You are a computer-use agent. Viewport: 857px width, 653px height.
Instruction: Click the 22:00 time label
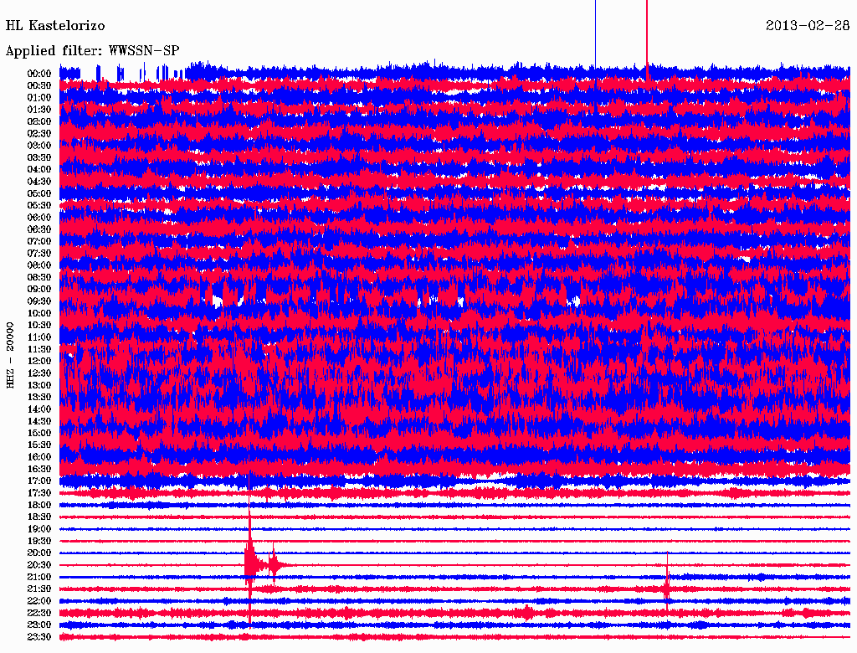pos(39,600)
